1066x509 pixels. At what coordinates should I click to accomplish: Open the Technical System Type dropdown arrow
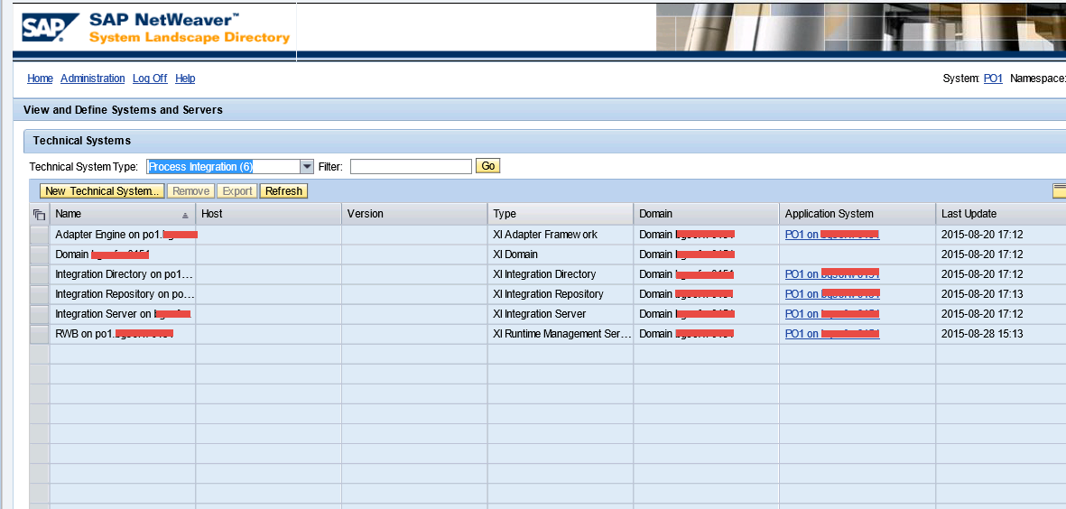click(x=307, y=166)
